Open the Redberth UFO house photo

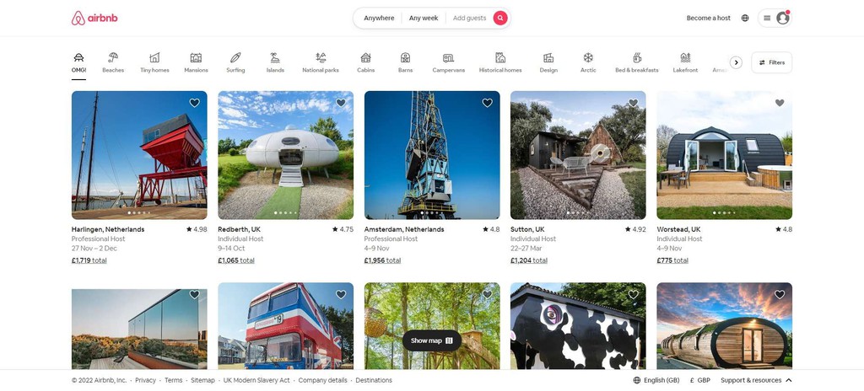click(285, 155)
